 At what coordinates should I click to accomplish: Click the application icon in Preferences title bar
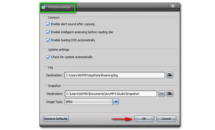[44, 7]
